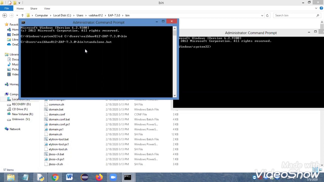The height and width of the screenshot is (182, 324).
Task: Open Command Prompt window system menu icon
Action: click(x=23, y=22)
